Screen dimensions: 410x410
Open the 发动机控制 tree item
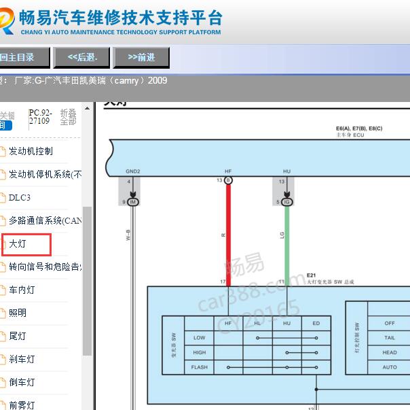[31, 151]
